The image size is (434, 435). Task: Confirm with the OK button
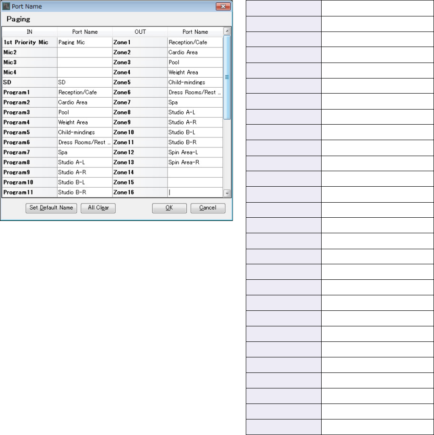point(169,208)
